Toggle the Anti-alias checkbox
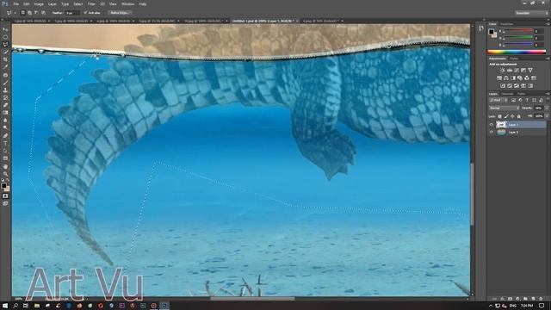 pyautogui.click(x=85, y=13)
